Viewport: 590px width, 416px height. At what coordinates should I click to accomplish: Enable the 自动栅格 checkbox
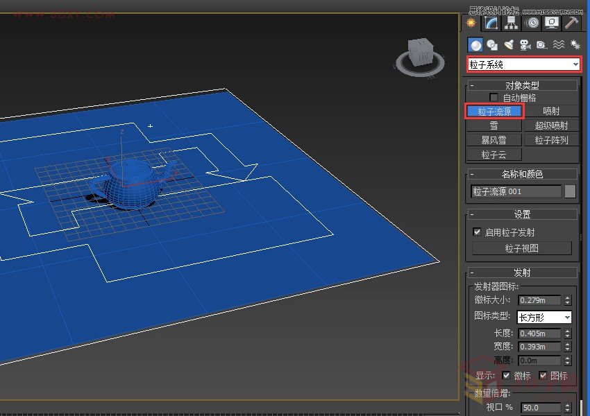point(495,97)
